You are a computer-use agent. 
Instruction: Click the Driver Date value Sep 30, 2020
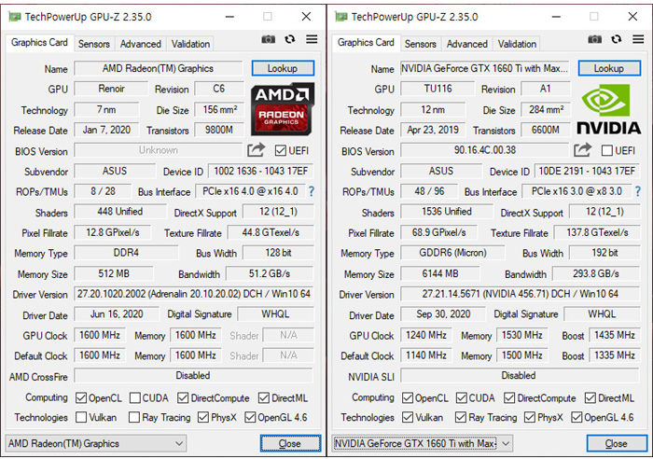point(443,314)
